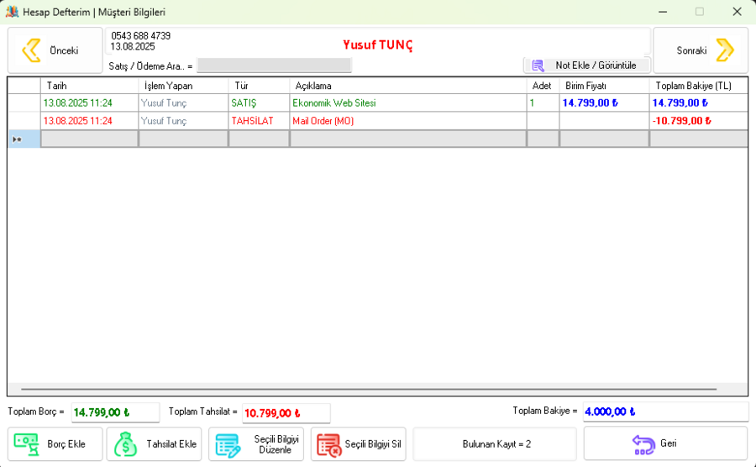Click the Birim Fiyatı cell 14.799,00
The height and width of the screenshot is (467, 756).
(x=604, y=102)
